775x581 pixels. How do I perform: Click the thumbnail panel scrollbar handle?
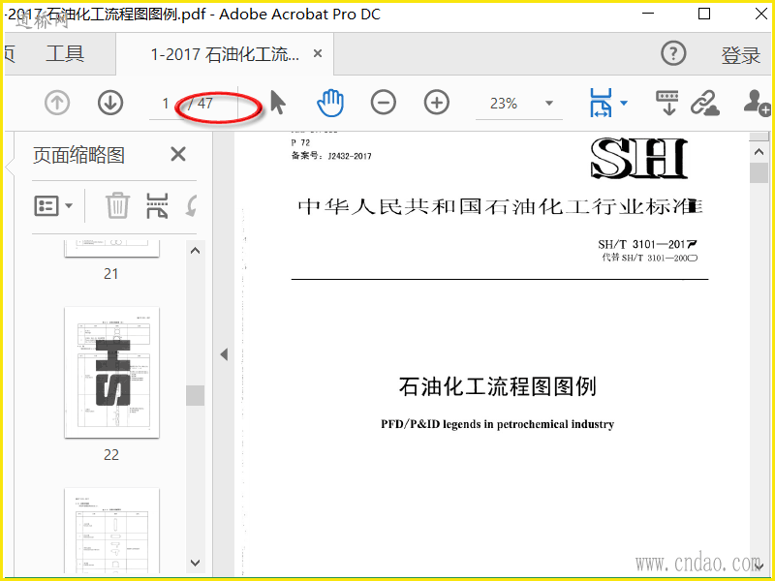[196, 395]
